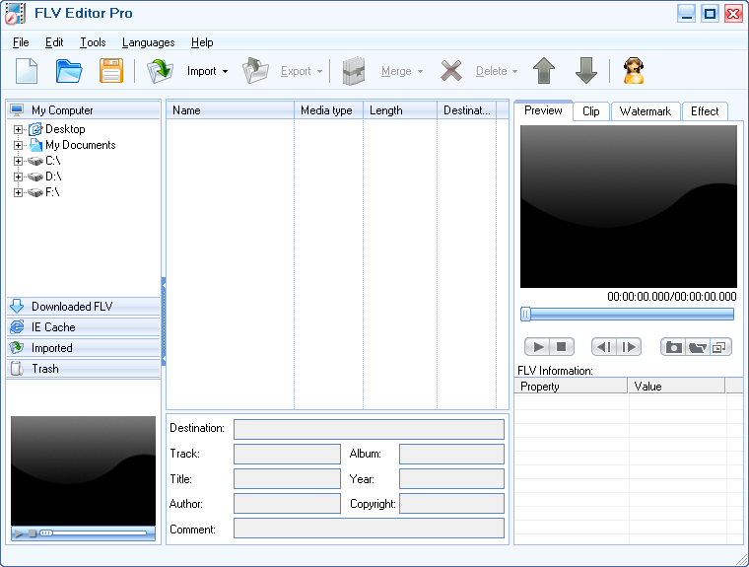Open the snapshot folder icon in Preview
Image resolution: width=749 pixels, height=567 pixels.
pos(697,347)
